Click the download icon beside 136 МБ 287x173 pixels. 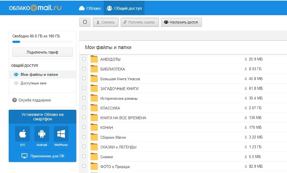[x=246, y=118]
